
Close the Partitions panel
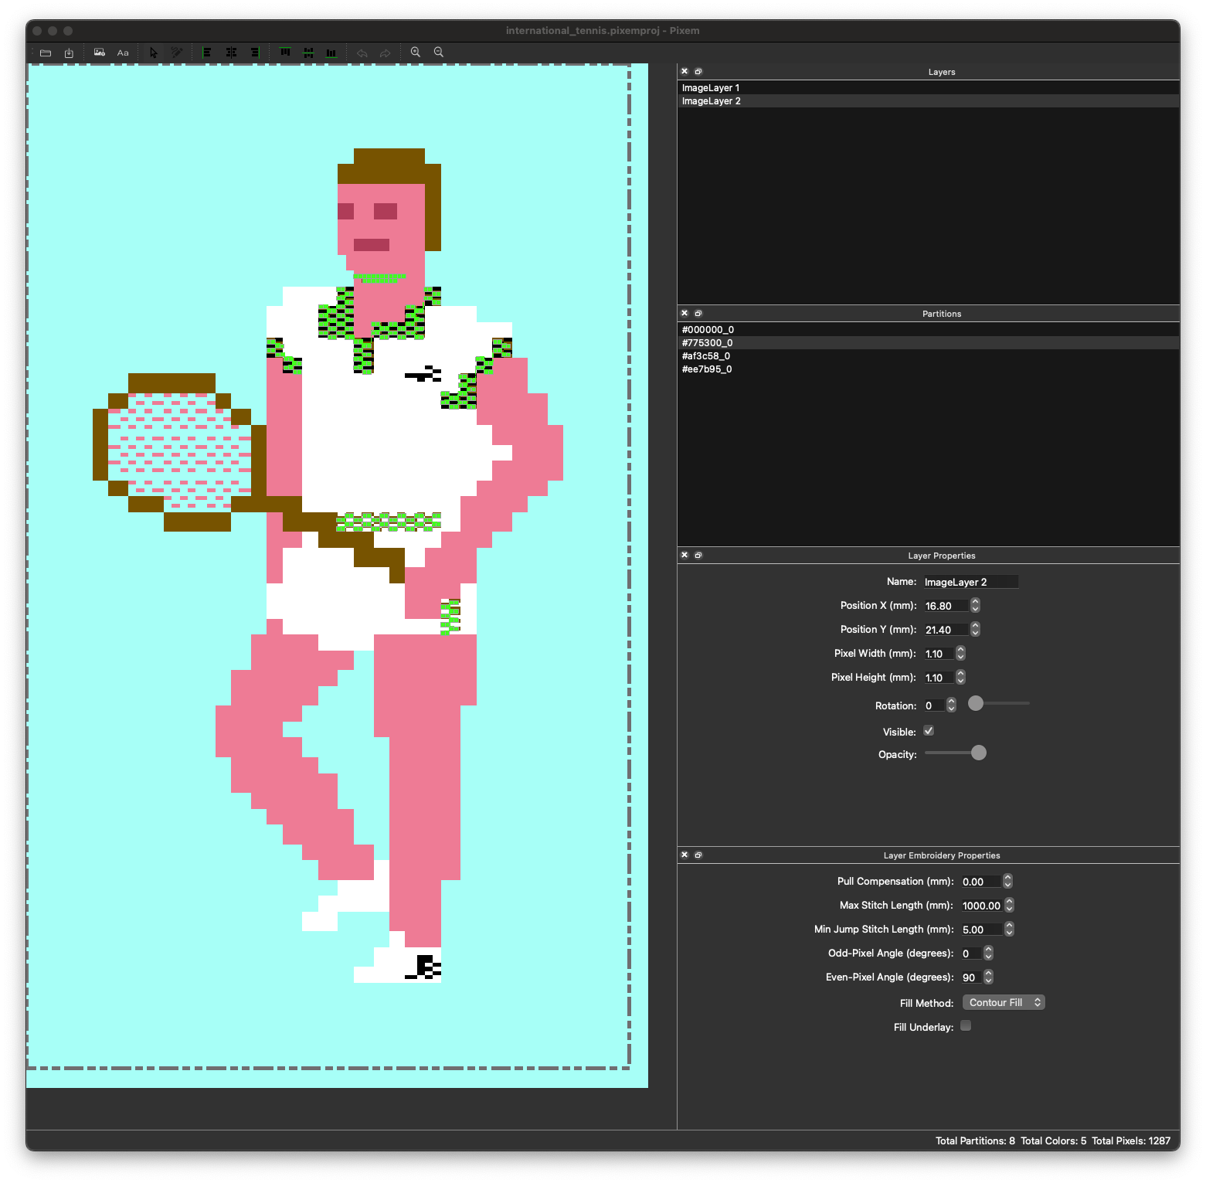coord(685,313)
